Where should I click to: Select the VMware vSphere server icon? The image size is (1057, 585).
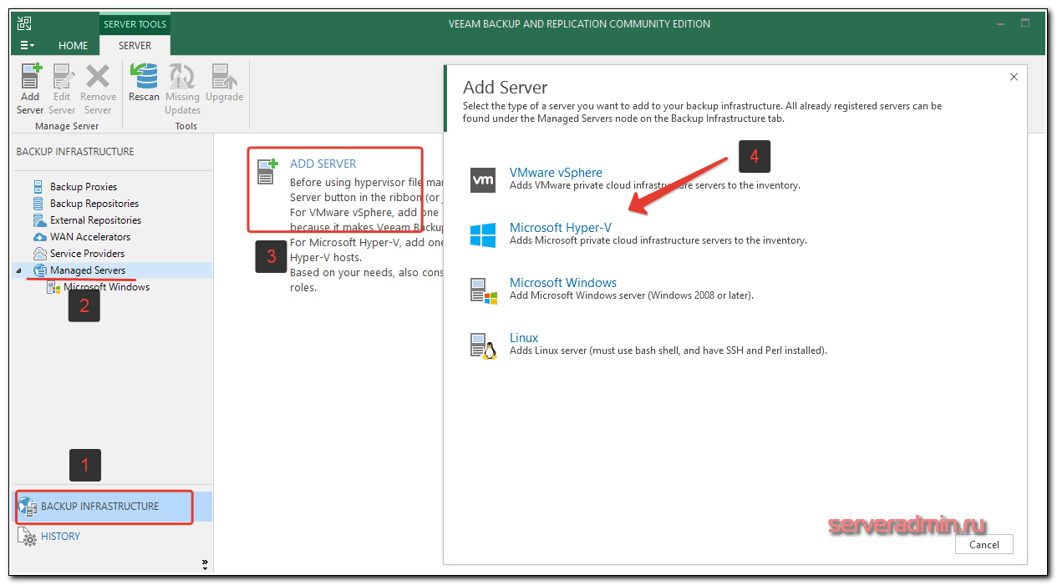pos(483,179)
